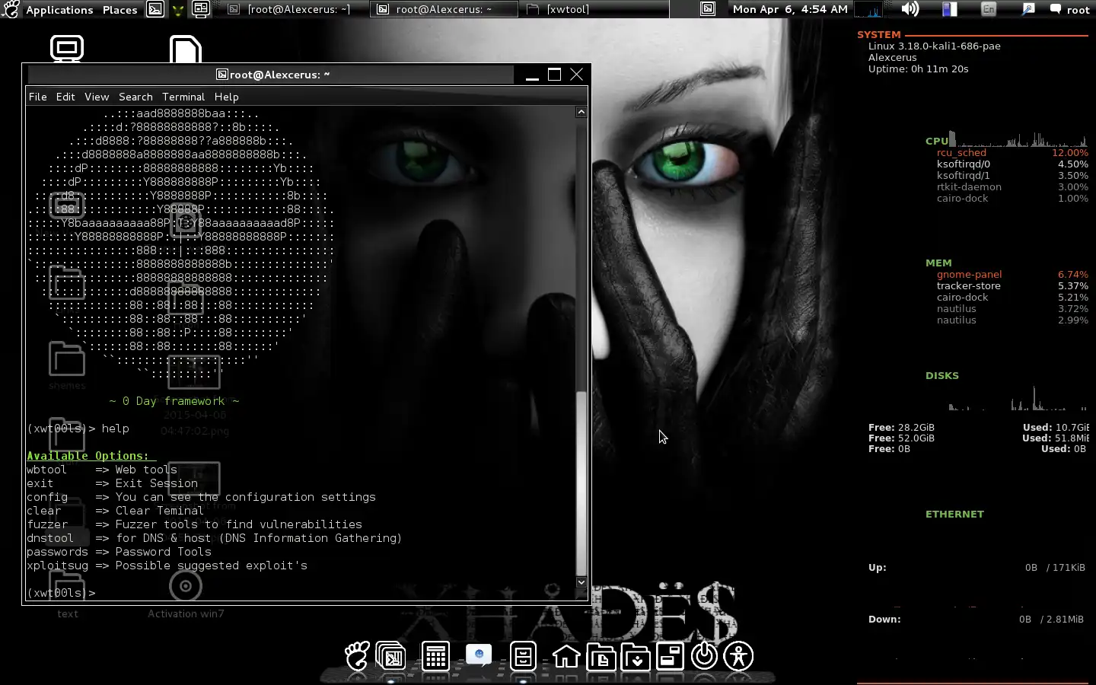
Task: Open the Terminal menu in menu bar
Action: coord(183,97)
